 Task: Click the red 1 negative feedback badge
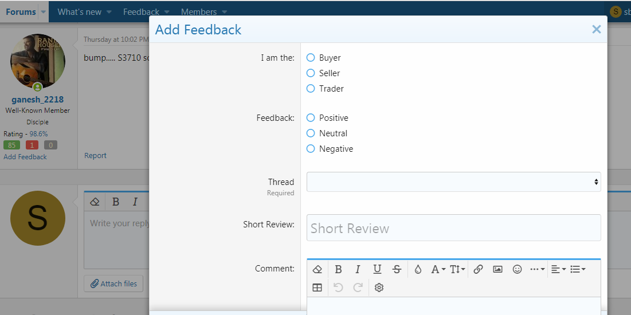(x=32, y=145)
